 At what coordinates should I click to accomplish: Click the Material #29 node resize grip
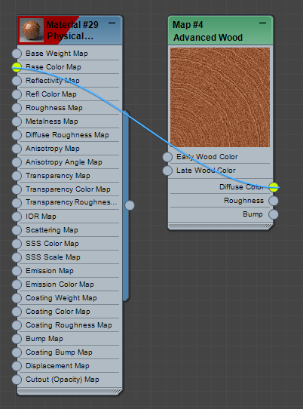(116, 391)
